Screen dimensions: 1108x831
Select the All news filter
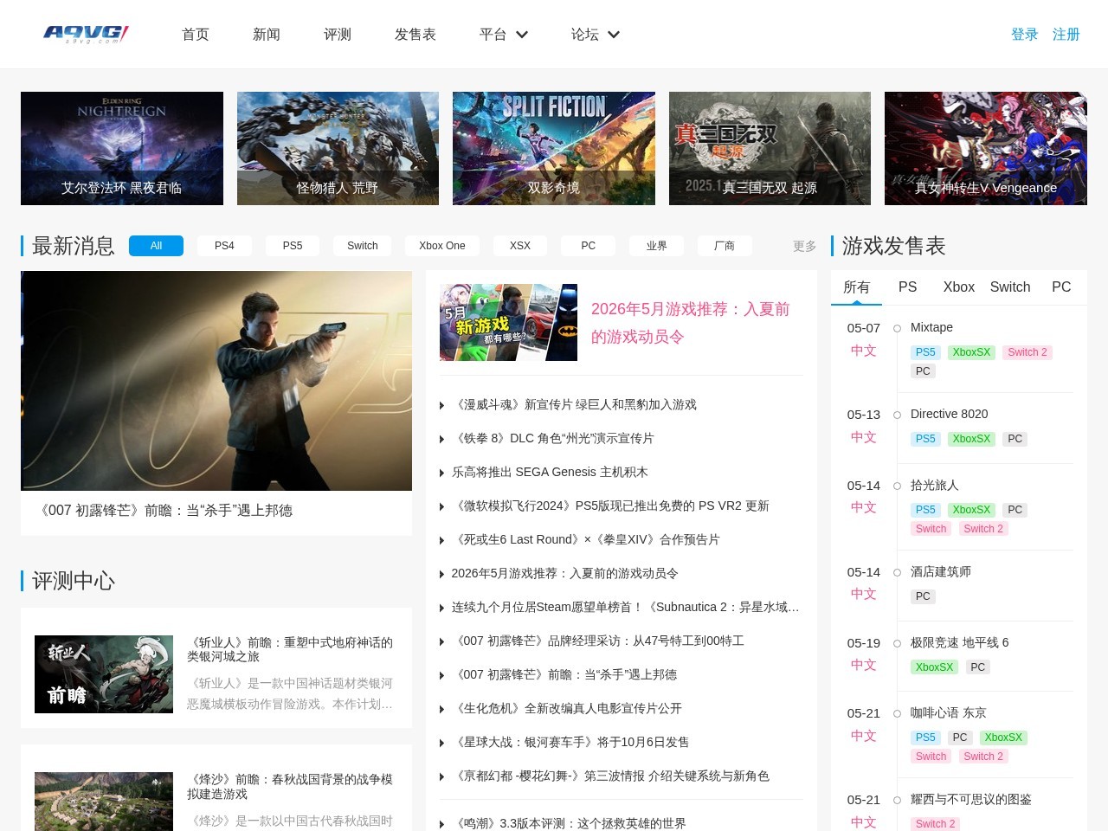tap(156, 246)
